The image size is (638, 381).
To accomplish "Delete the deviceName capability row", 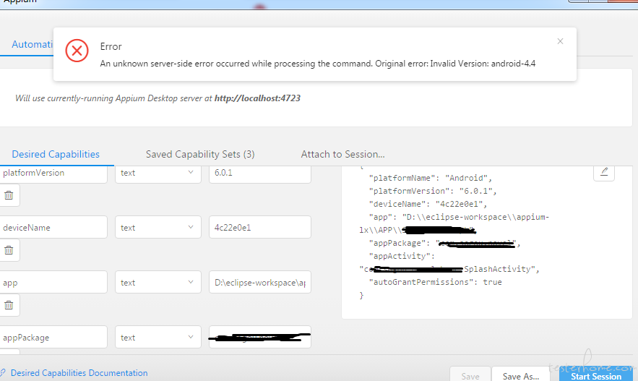I will 9,250.
